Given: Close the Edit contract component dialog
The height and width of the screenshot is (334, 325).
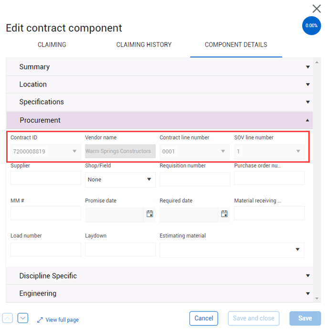Looking at the screenshot, I should click(316, 9).
